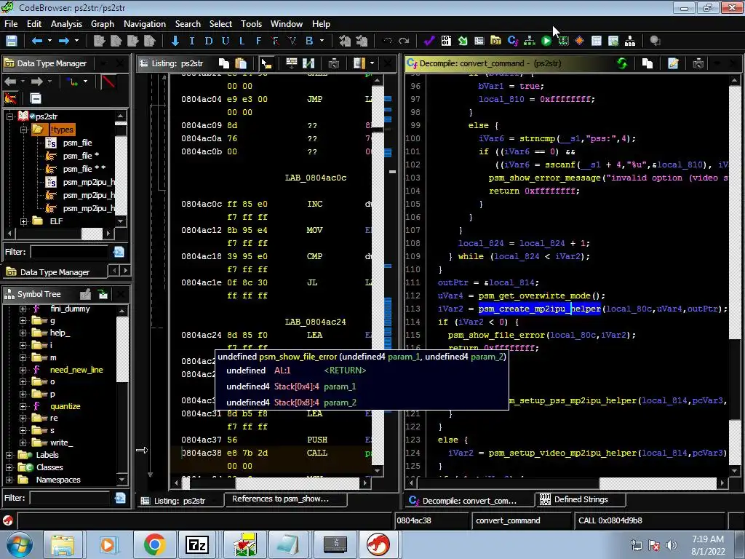Viewport: 745px width, 559px height.
Task: Open the Data Type Manager DT toolbar icon
Action: click(x=495, y=41)
